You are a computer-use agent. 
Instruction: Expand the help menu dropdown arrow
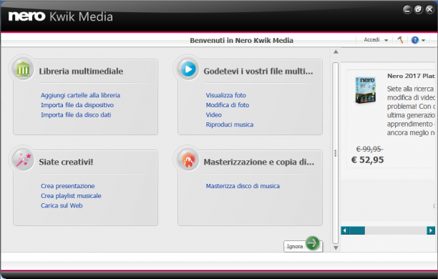(424, 41)
